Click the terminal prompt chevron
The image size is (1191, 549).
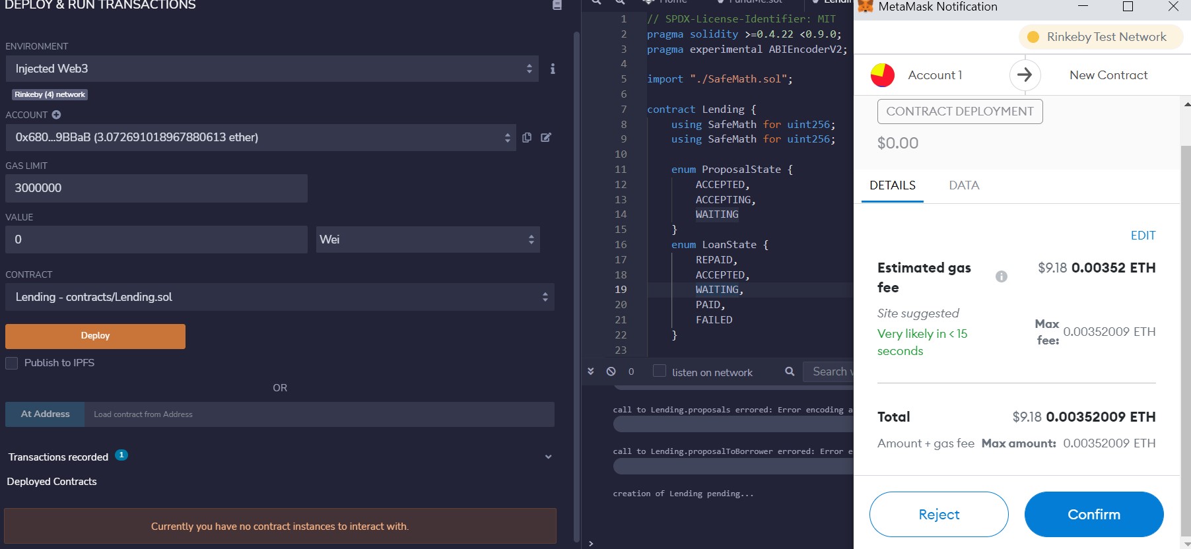(591, 543)
